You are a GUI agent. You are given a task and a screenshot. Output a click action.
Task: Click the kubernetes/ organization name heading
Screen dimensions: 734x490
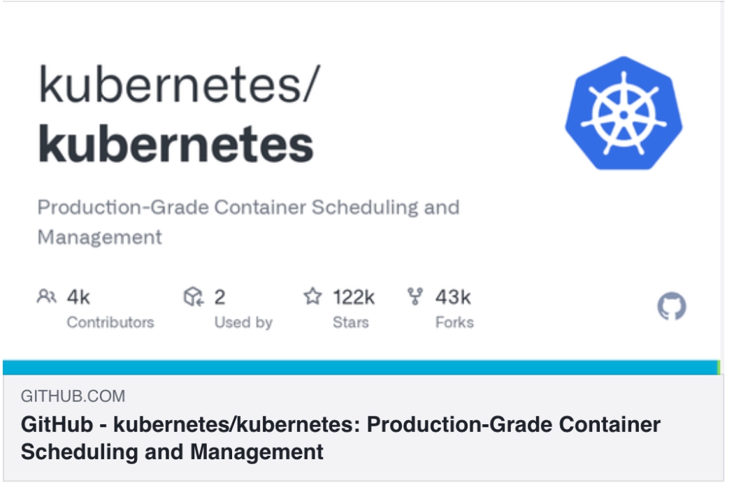[x=178, y=85]
